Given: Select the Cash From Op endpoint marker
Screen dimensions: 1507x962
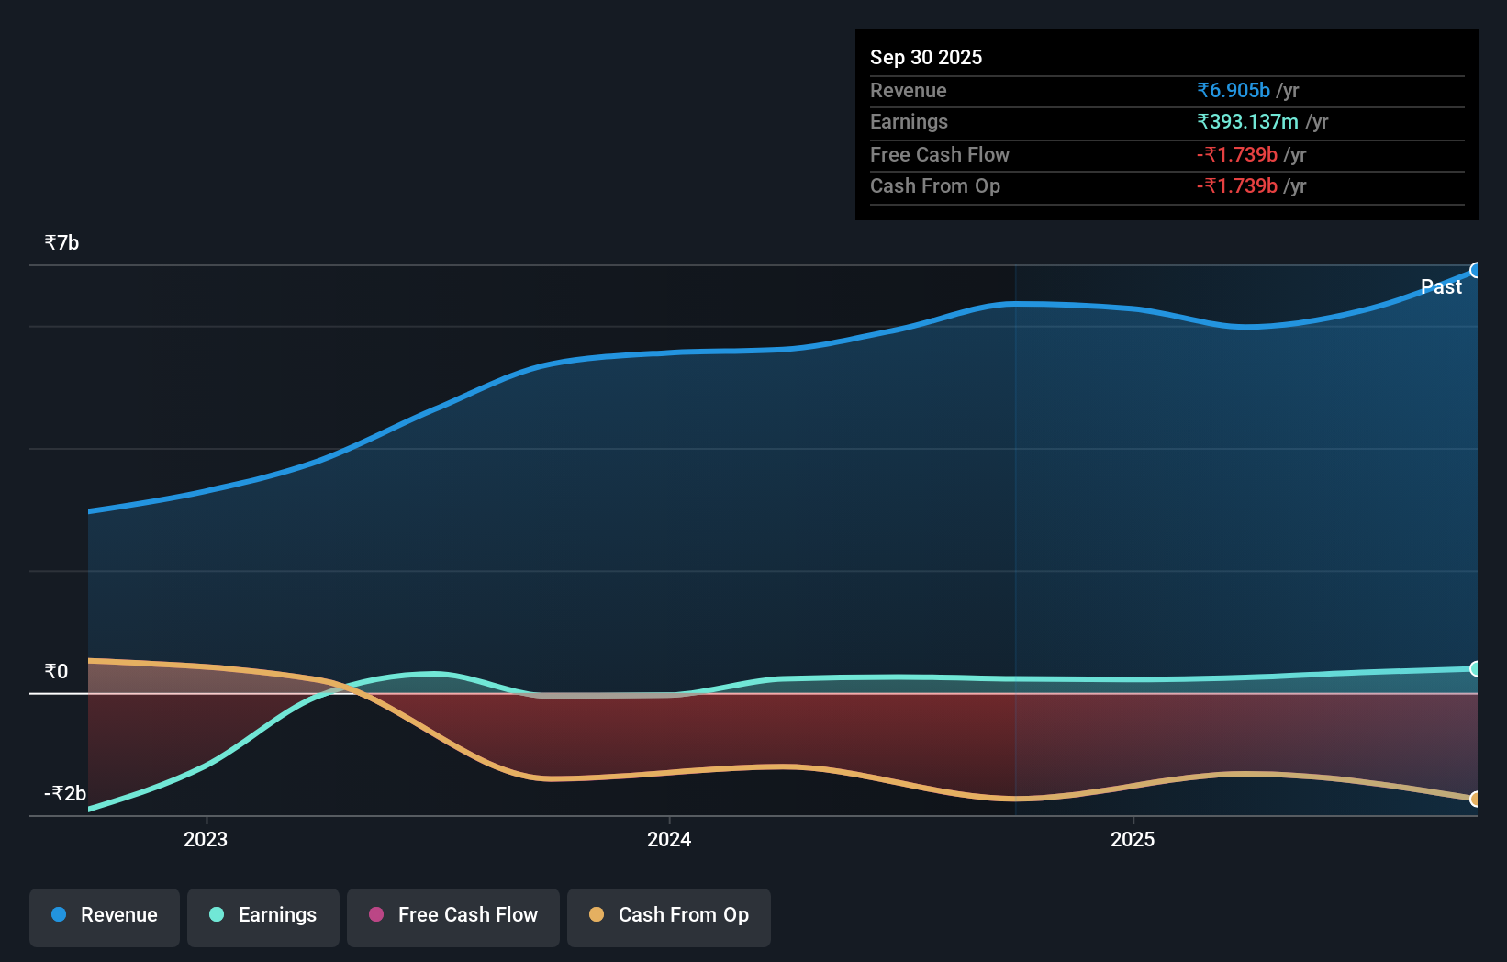Looking at the screenshot, I should click(1476, 800).
